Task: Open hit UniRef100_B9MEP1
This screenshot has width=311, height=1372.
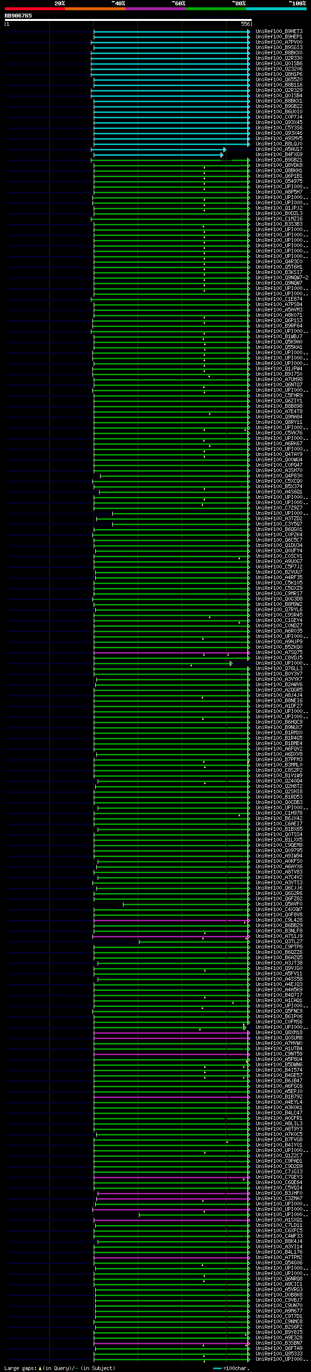Action: click(279, 37)
